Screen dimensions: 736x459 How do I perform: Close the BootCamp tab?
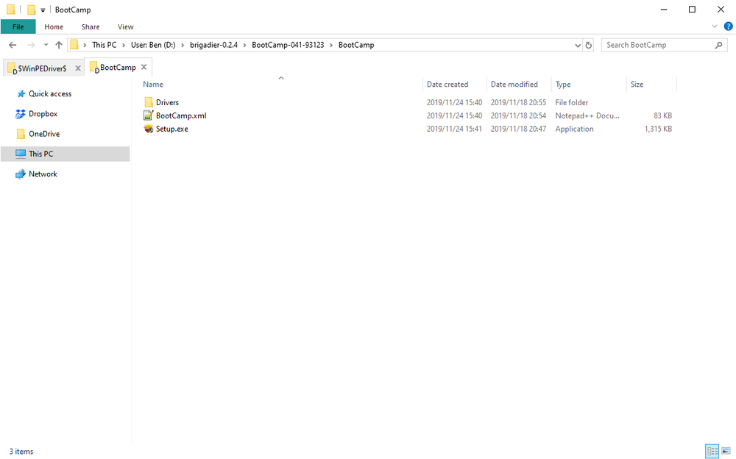pos(144,67)
